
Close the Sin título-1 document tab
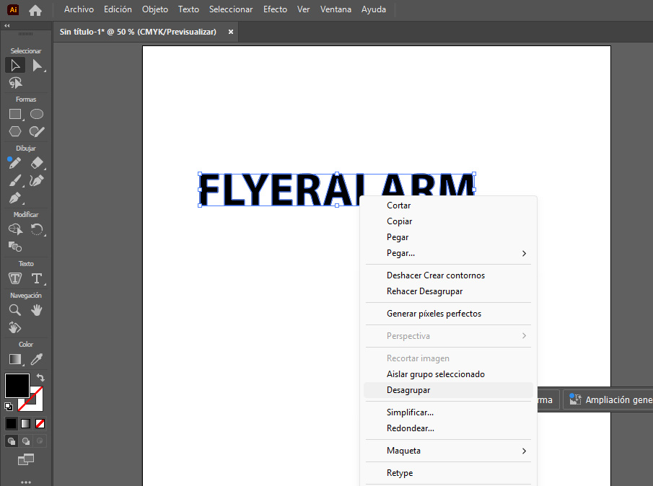tap(231, 32)
